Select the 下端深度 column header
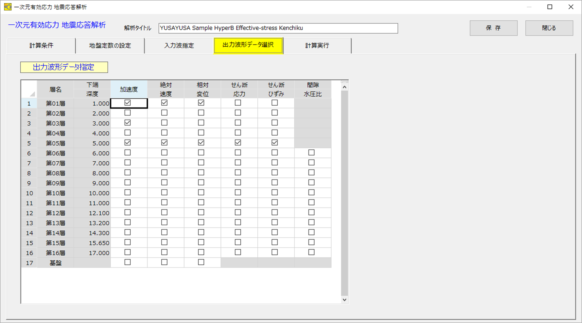 [x=92, y=89]
